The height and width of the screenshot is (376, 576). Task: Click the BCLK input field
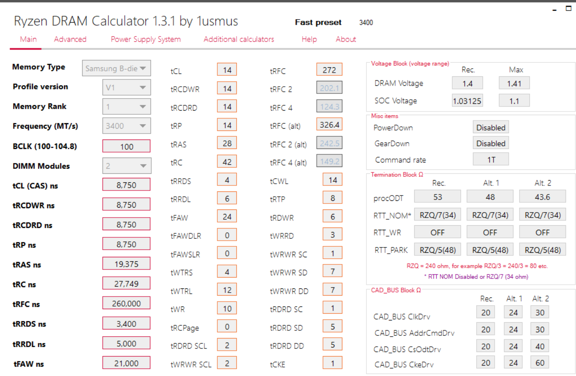126,146
